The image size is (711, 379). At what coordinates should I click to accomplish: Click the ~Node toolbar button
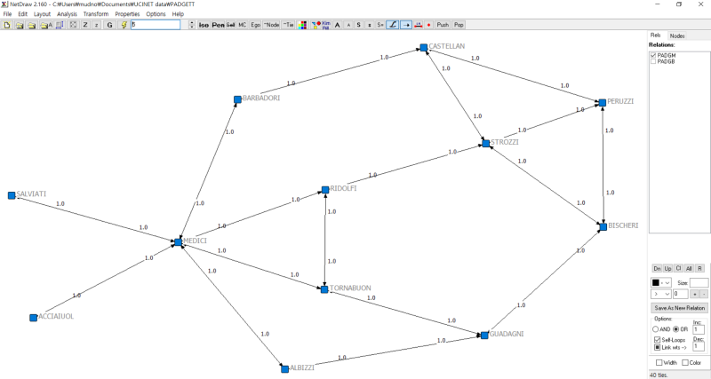pos(272,25)
